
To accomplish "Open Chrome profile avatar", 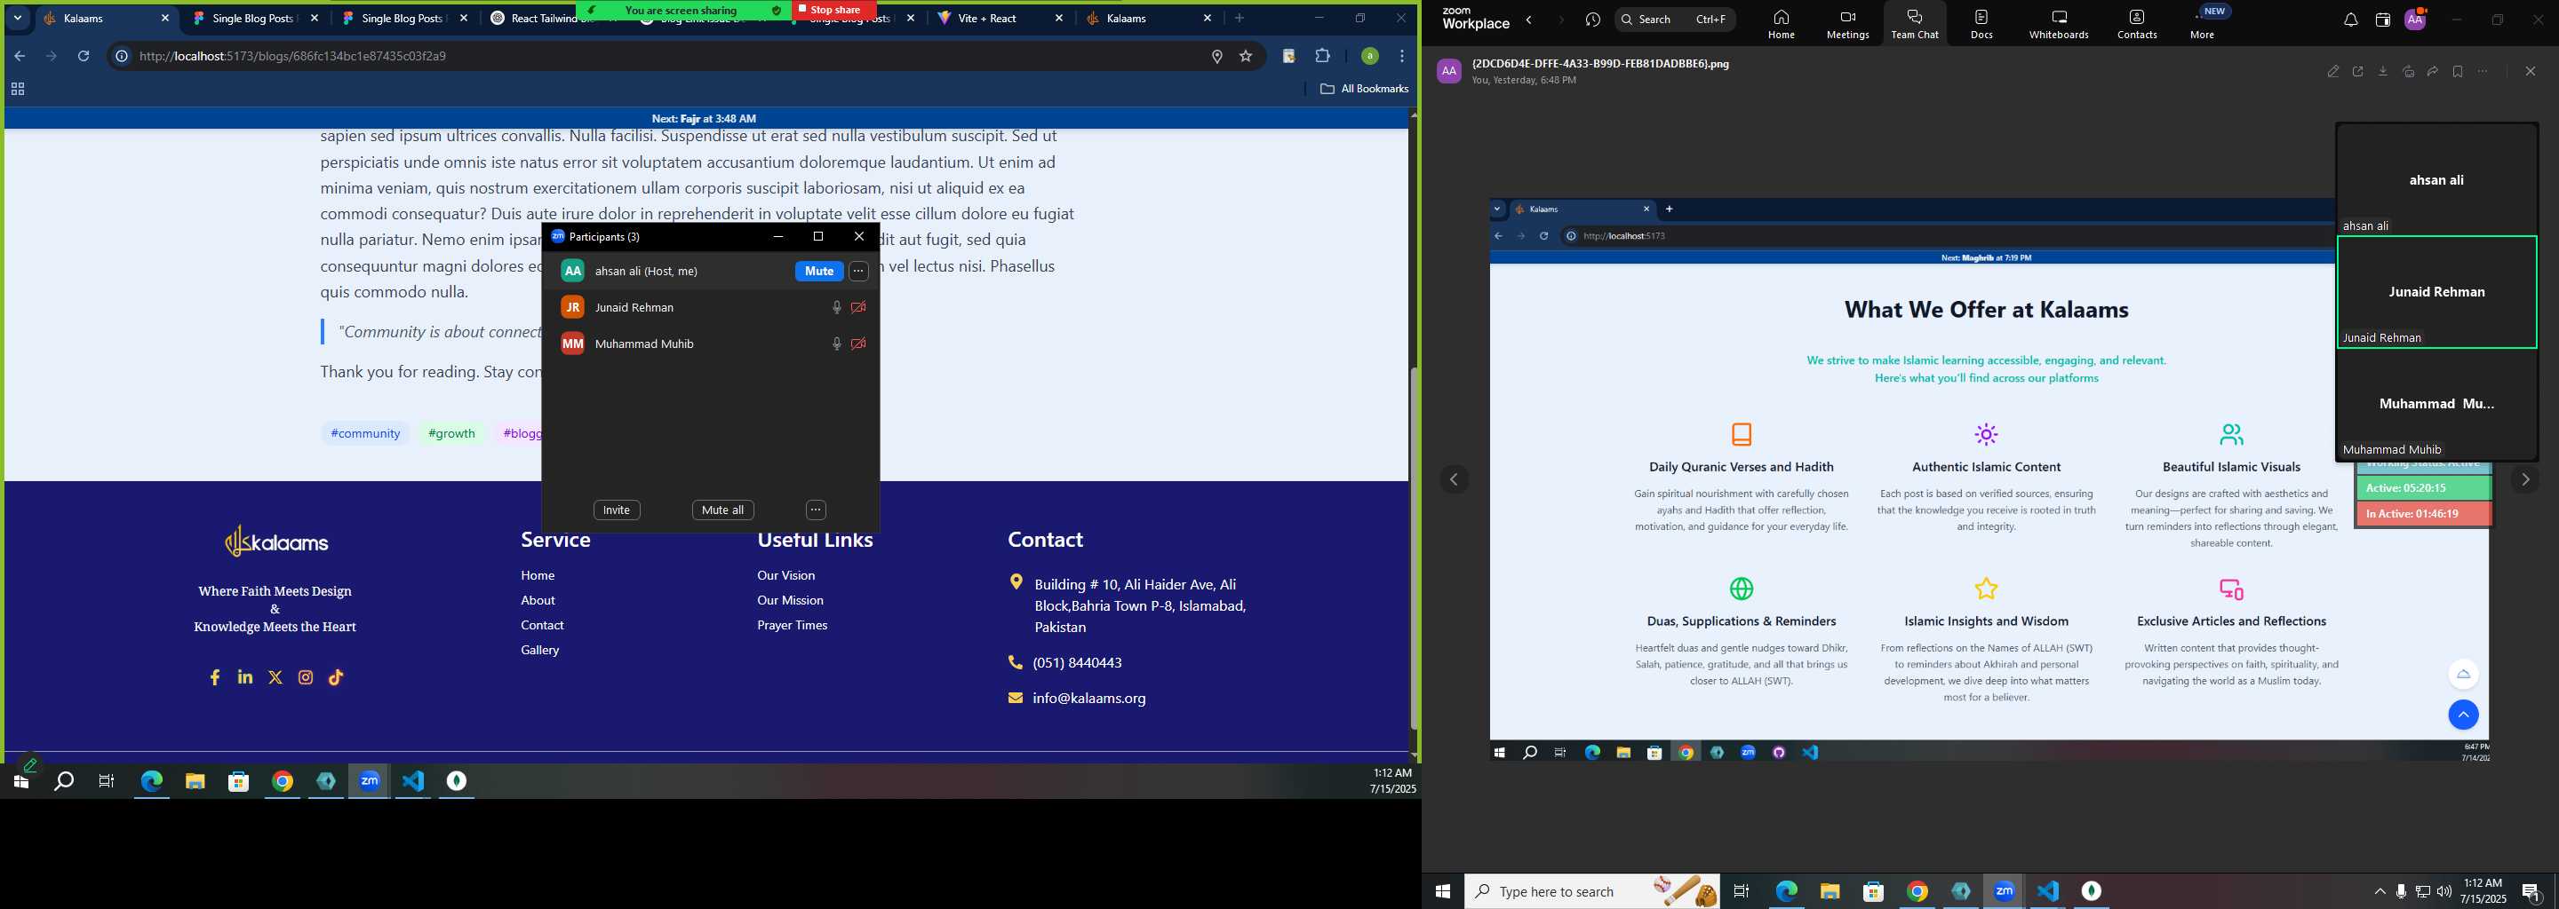I will [1369, 57].
